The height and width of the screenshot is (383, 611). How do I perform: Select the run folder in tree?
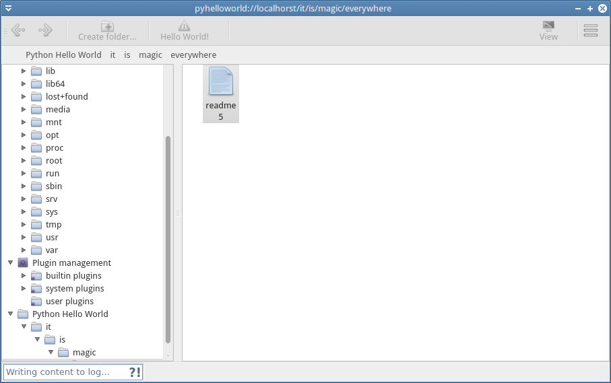click(x=53, y=174)
